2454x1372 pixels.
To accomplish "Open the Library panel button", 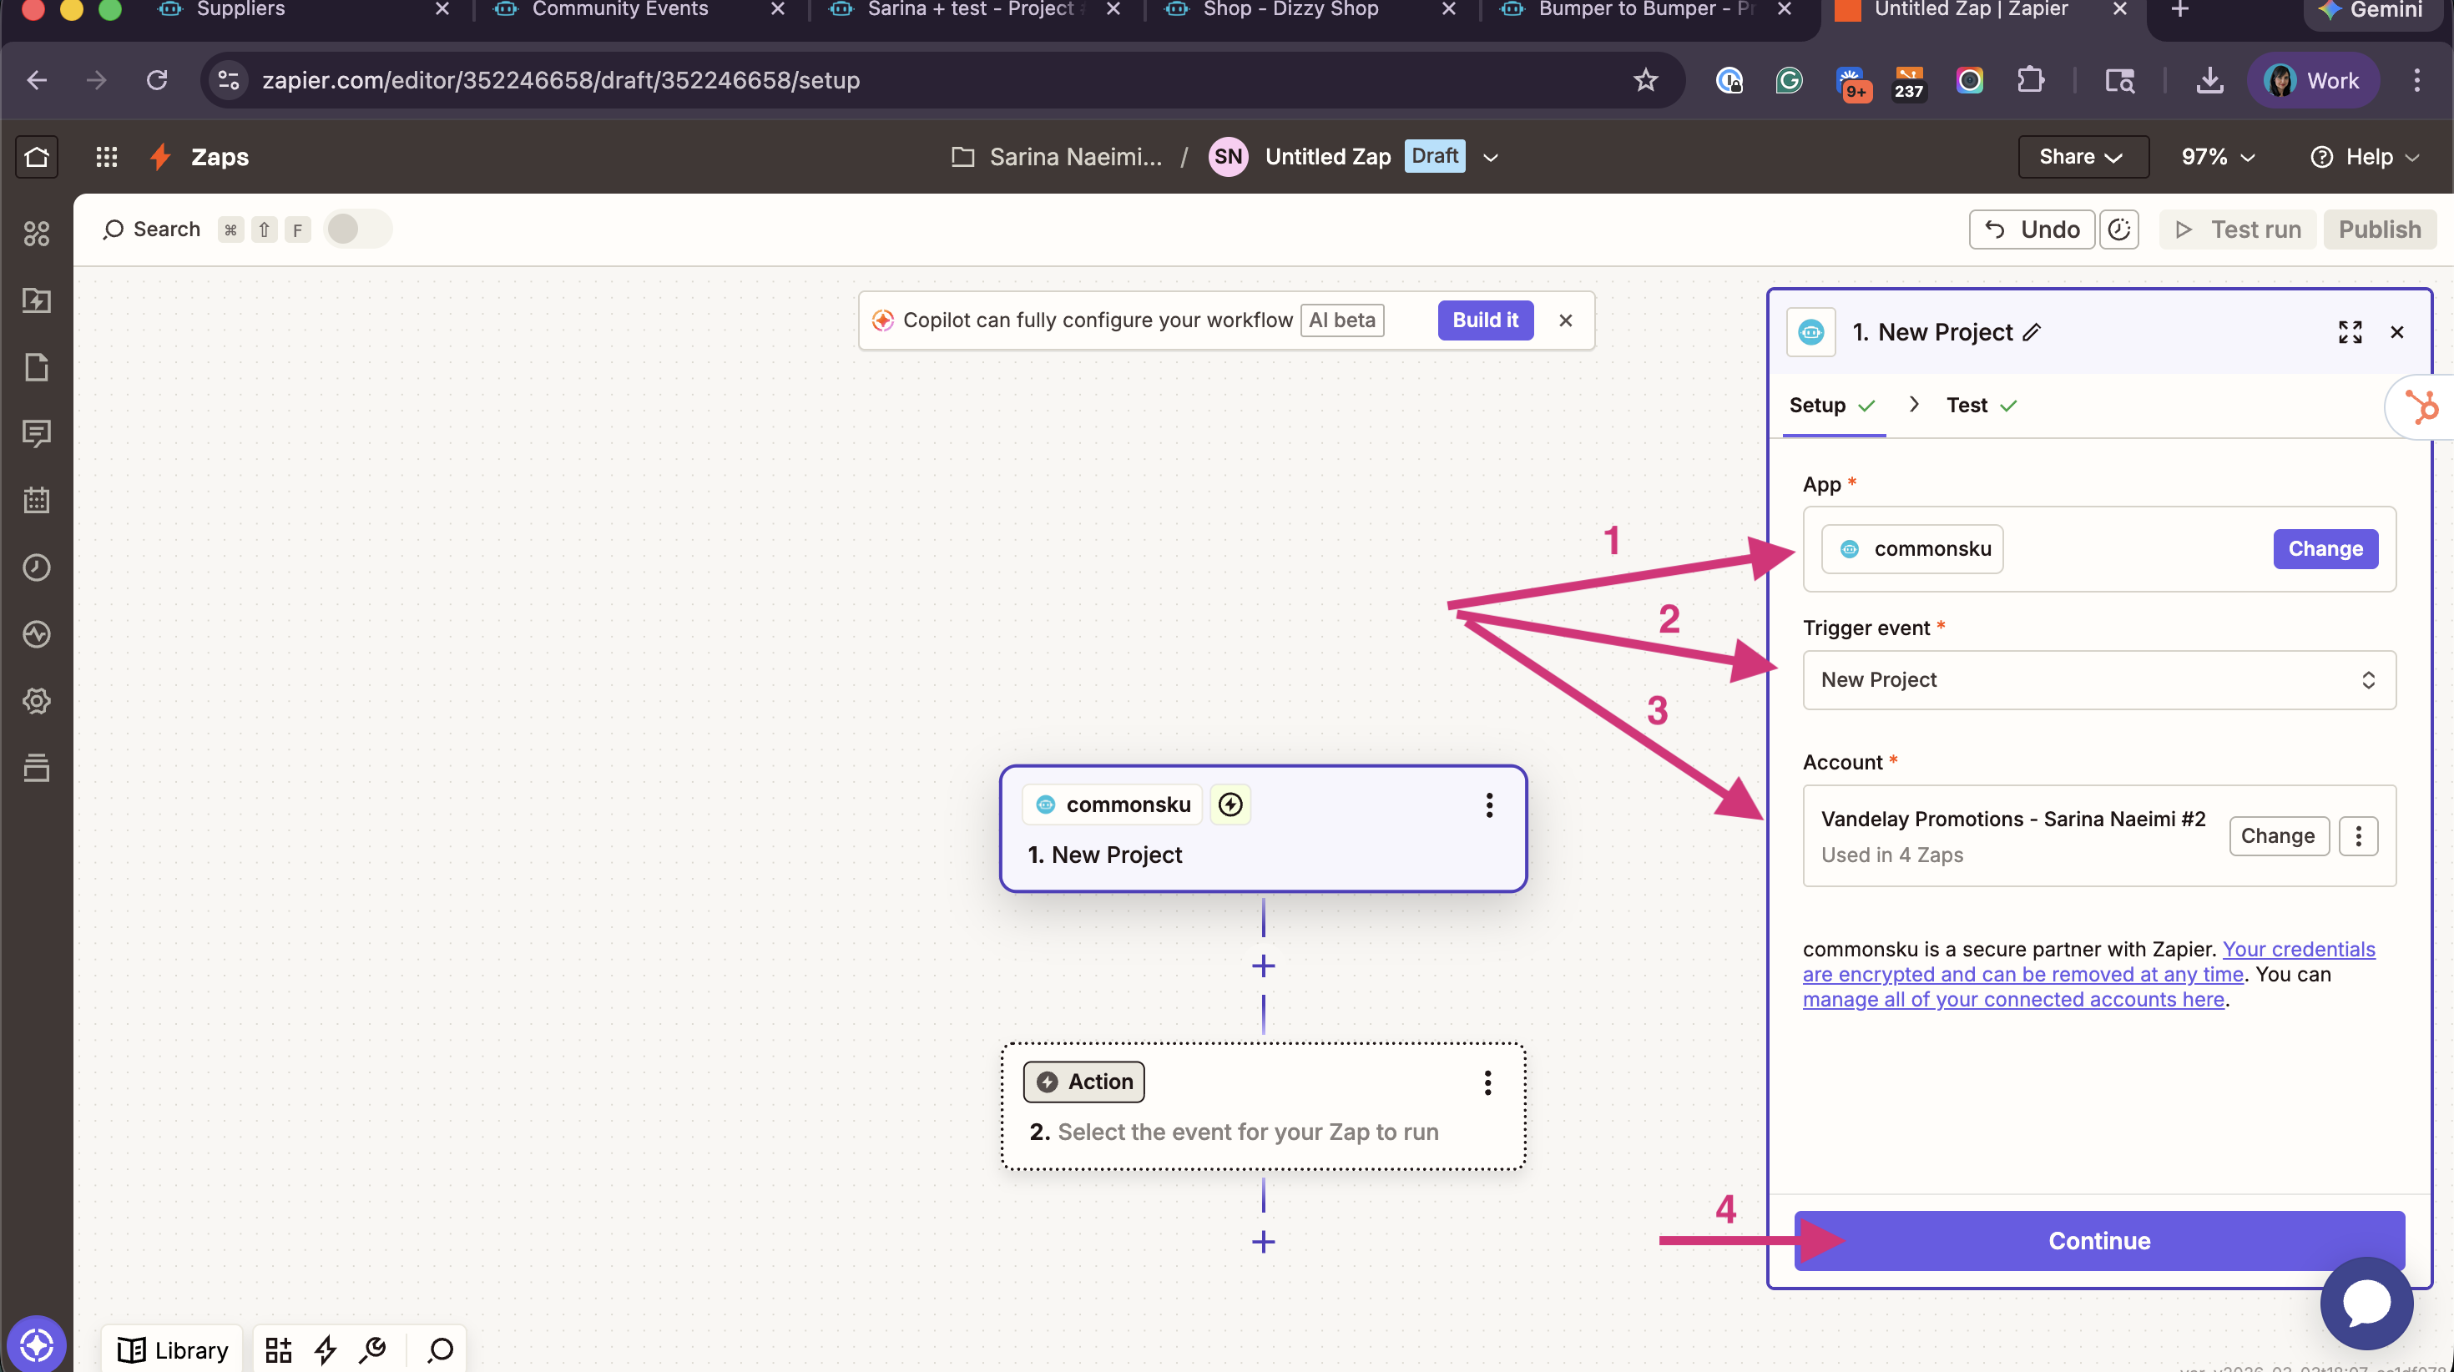I will 173,1349.
